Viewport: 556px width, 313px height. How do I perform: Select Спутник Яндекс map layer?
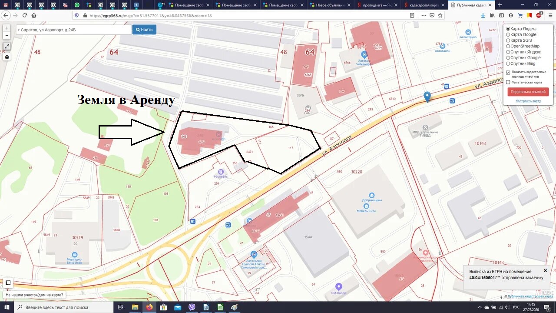pos(508,52)
